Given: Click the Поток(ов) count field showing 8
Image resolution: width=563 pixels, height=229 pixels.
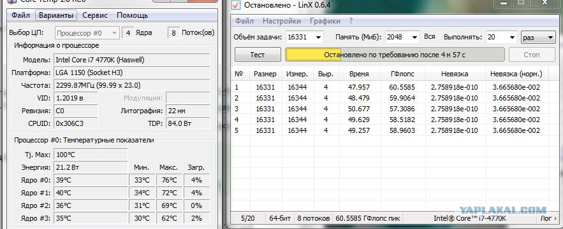Looking at the screenshot, I should pos(174,33).
